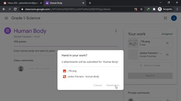This screenshot has width=181, height=101.
Task: Click the Add class comment field
Action: [42, 68]
